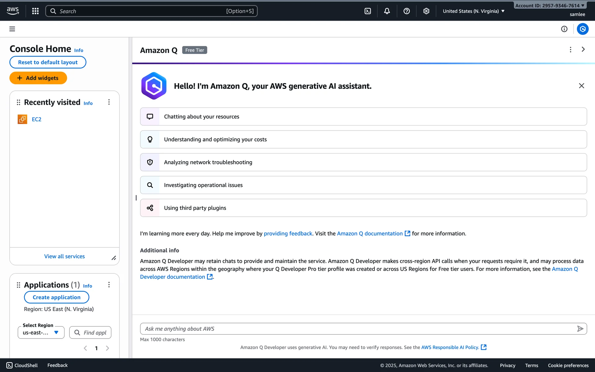
Task: Open View all services link
Action: click(64, 256)
